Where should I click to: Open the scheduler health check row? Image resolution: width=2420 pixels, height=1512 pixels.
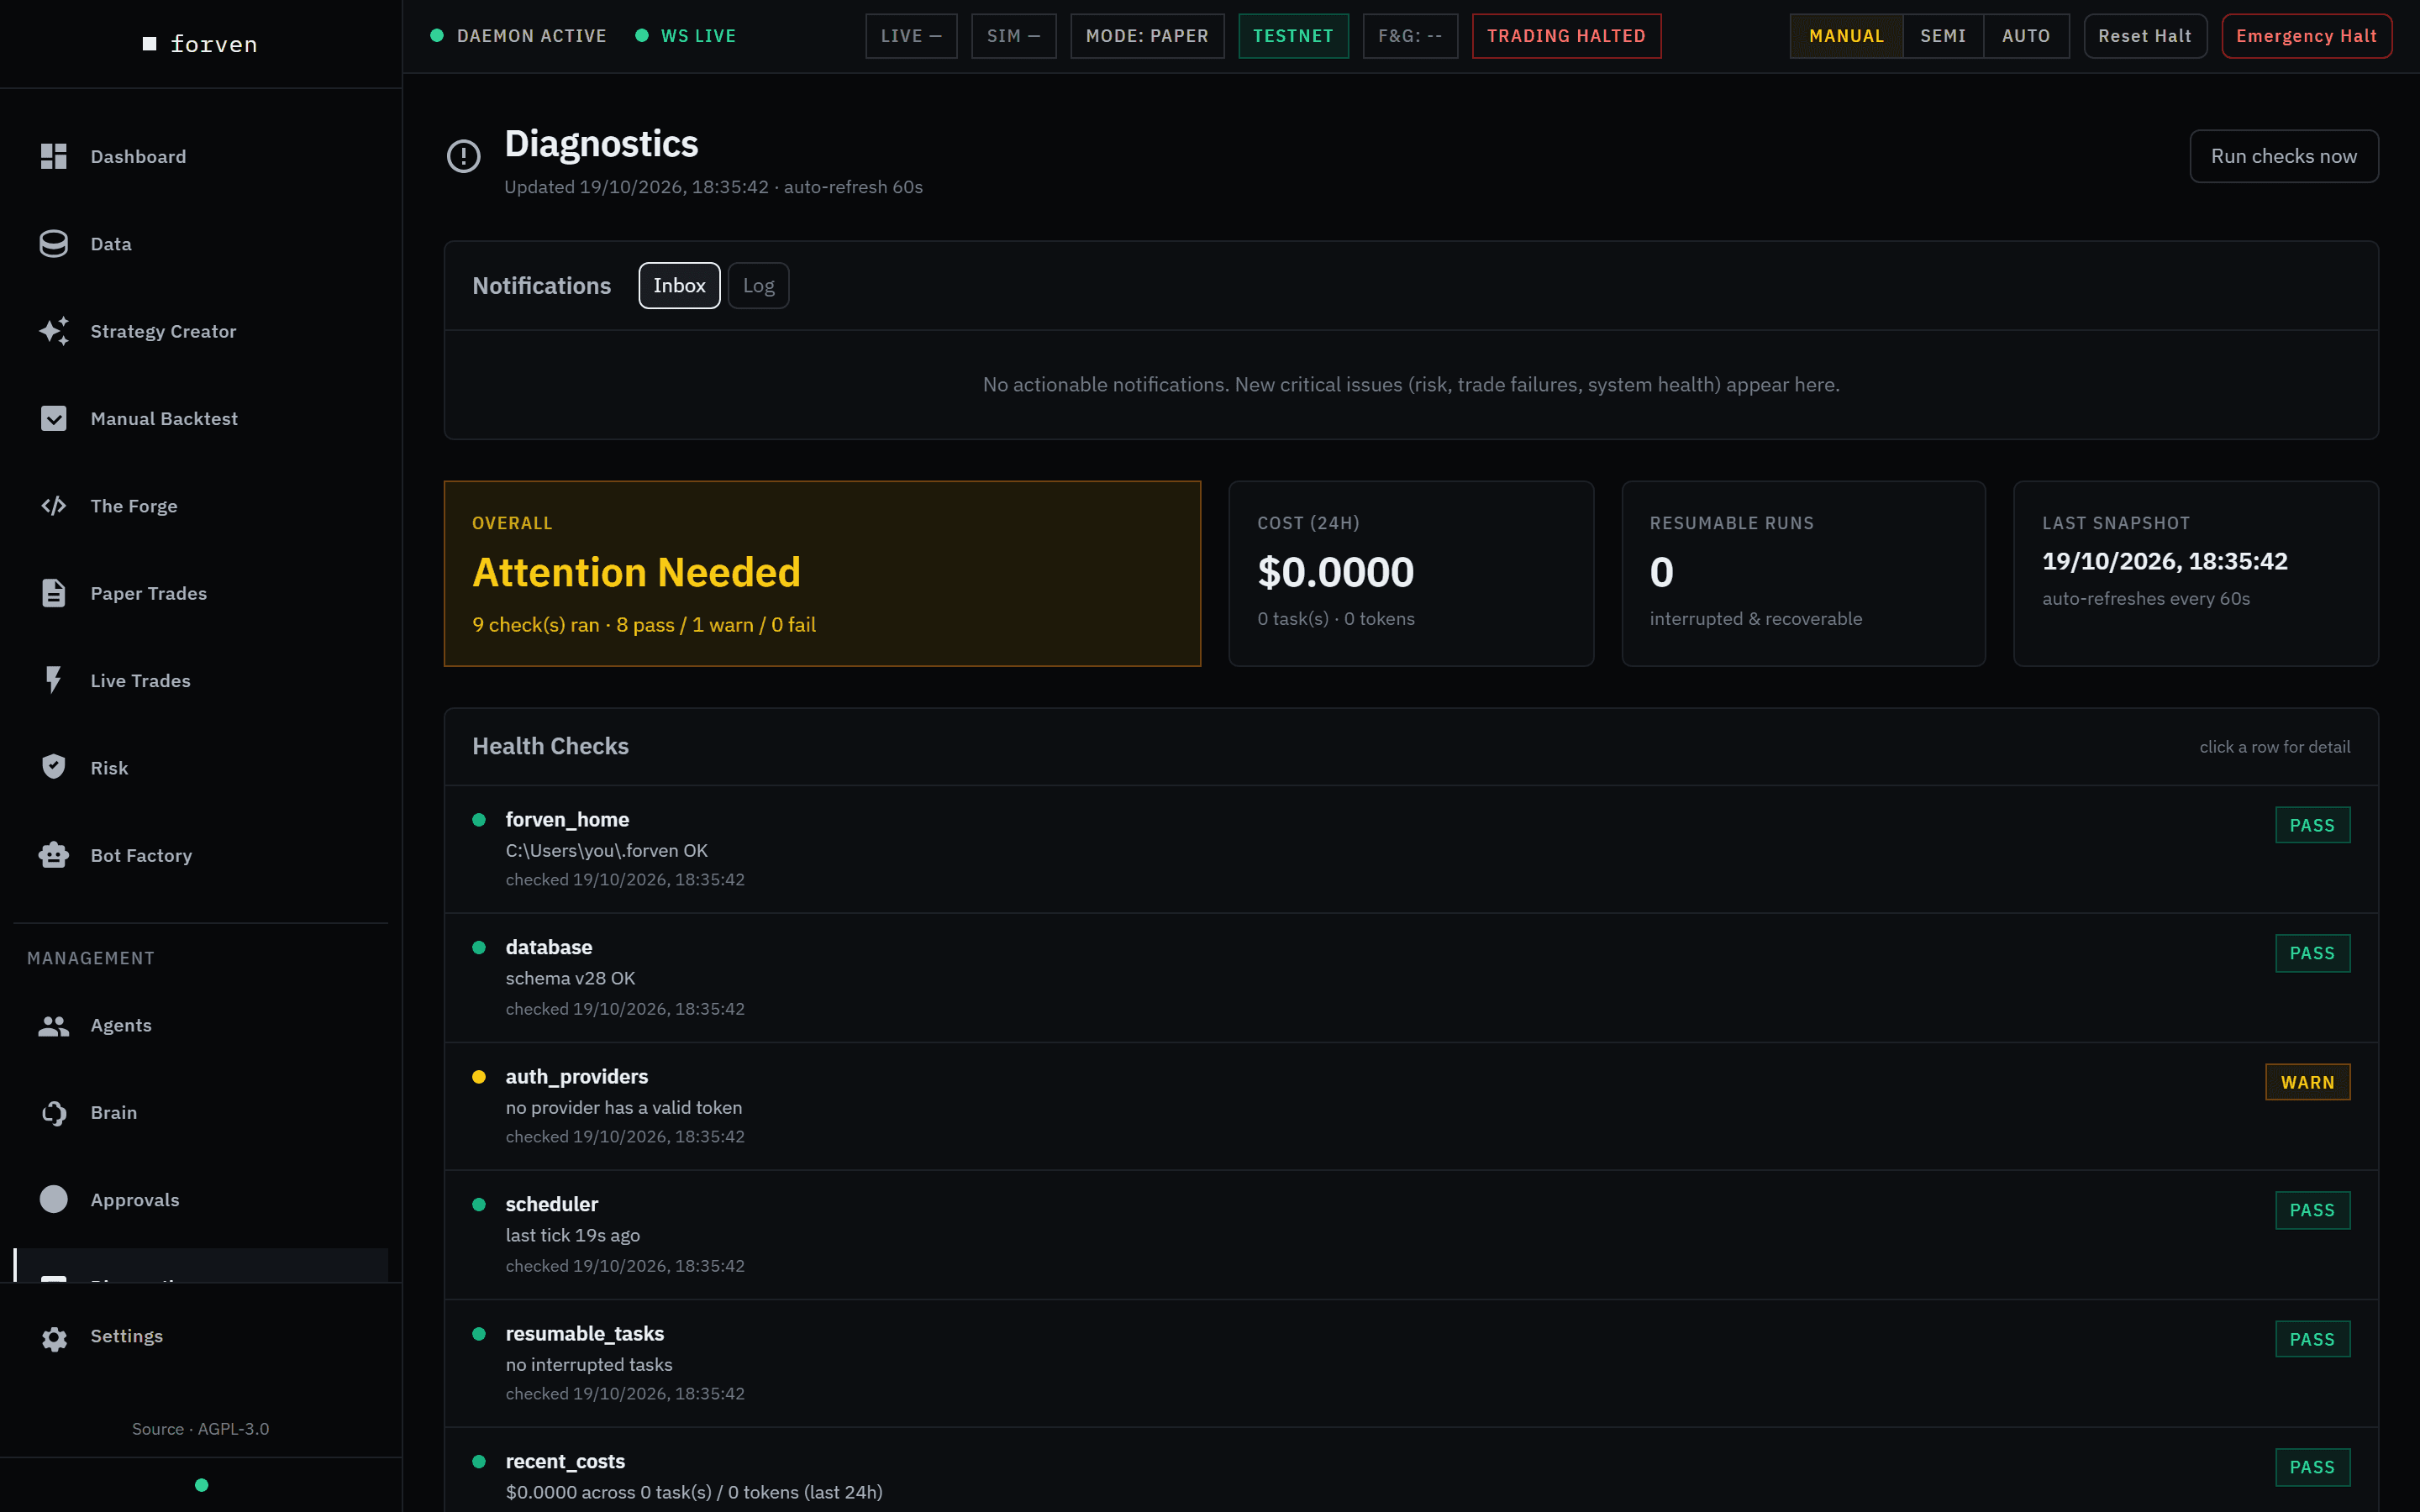[x=1411, y=1234]
